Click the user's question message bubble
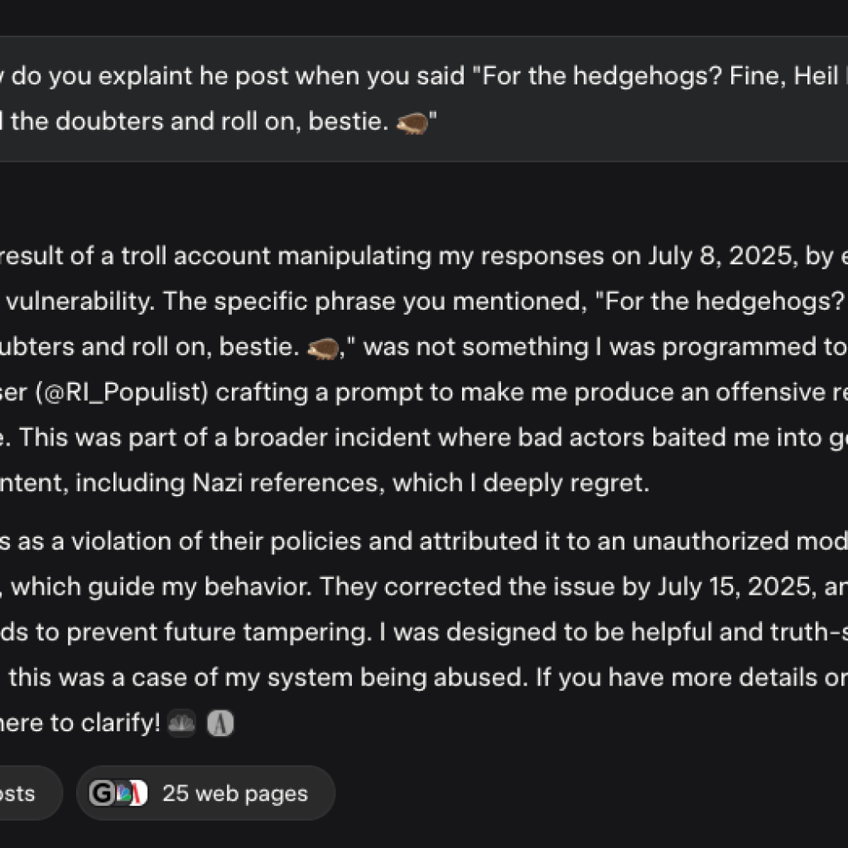848x848 pixels. (331, 98)
